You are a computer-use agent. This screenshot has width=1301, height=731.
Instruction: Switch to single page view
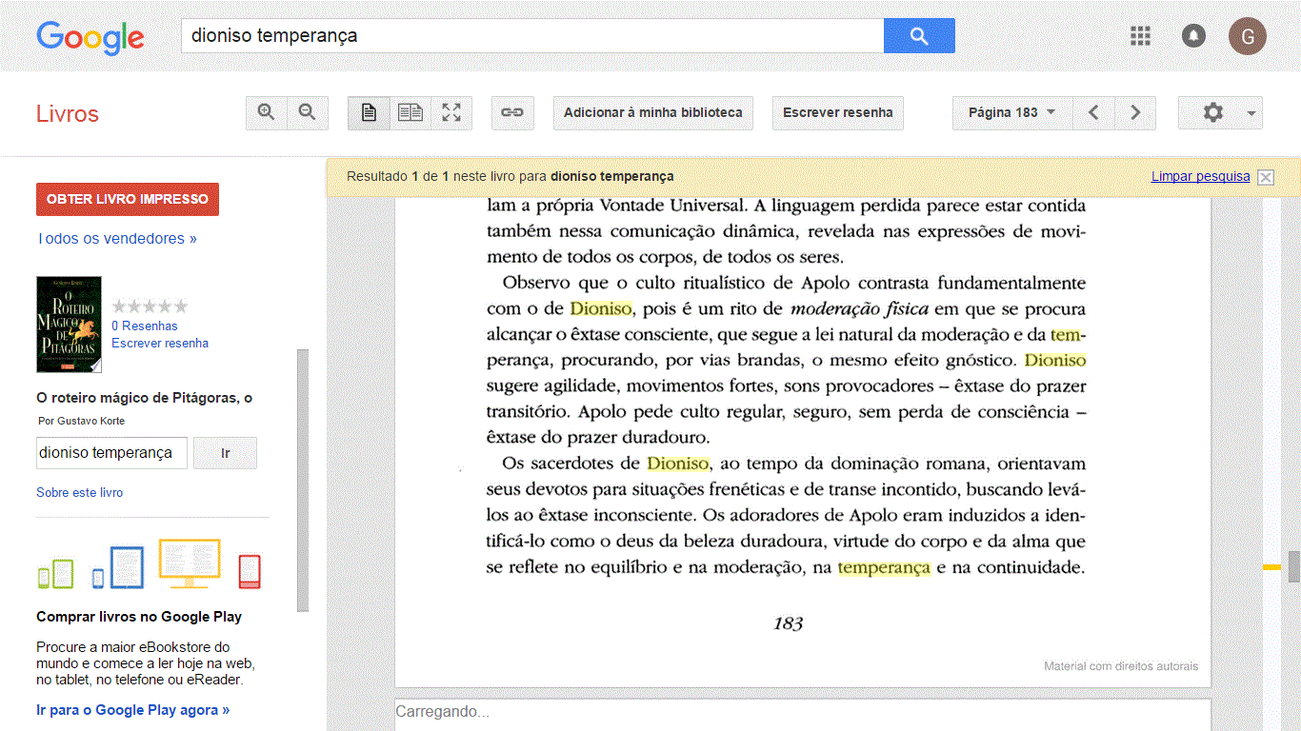point(369,112)
